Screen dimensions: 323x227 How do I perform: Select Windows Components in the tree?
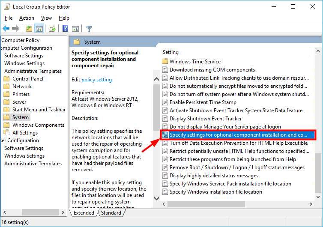click(38, 125)
